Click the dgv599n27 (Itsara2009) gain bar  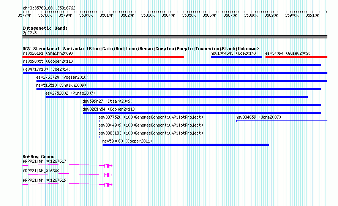coord(202,105)
